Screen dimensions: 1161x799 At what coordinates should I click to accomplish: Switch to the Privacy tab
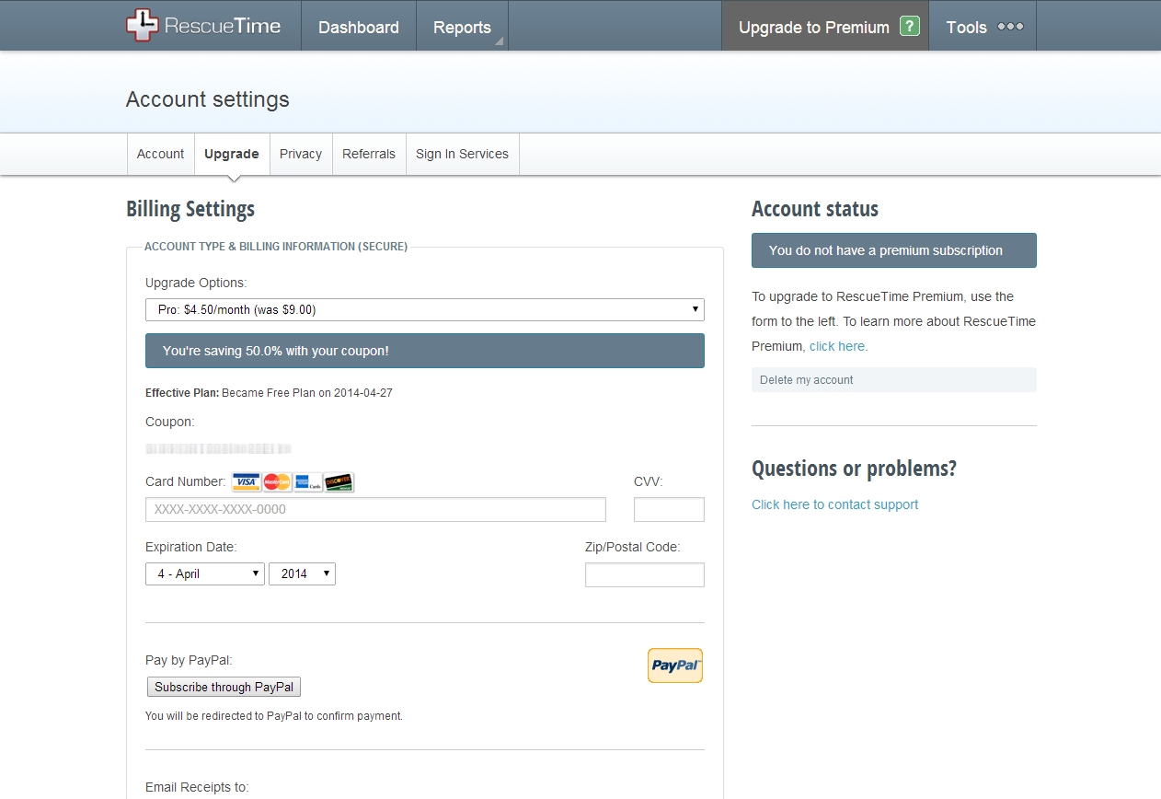301,154
